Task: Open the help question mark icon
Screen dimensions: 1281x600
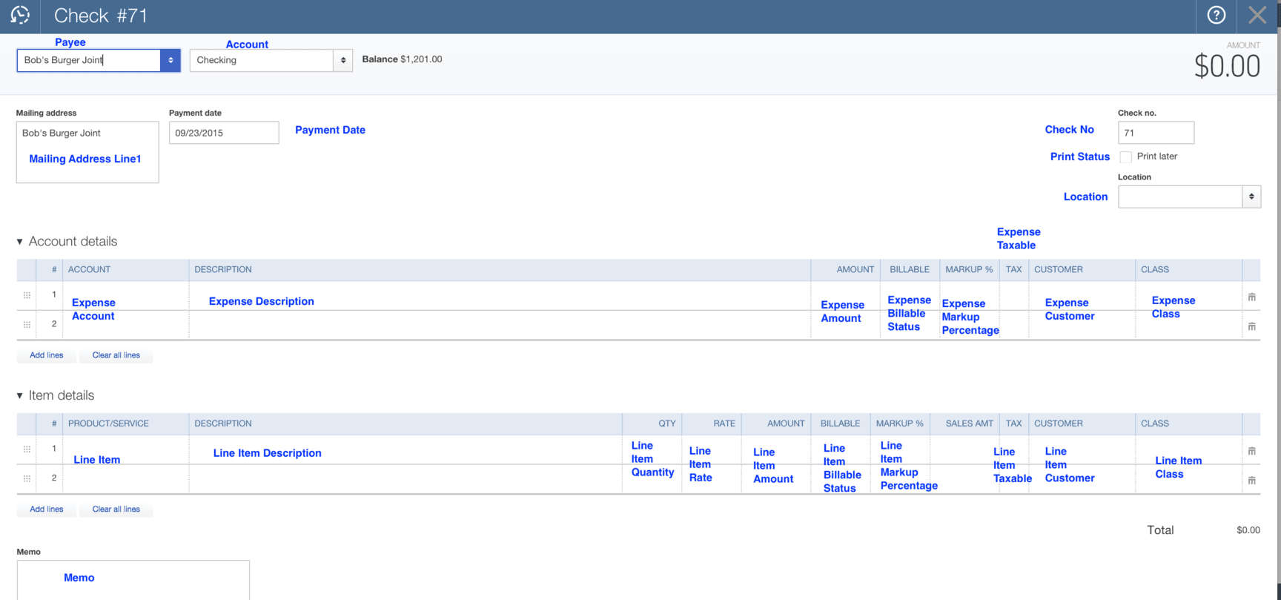Action: tap(1216, 15)
